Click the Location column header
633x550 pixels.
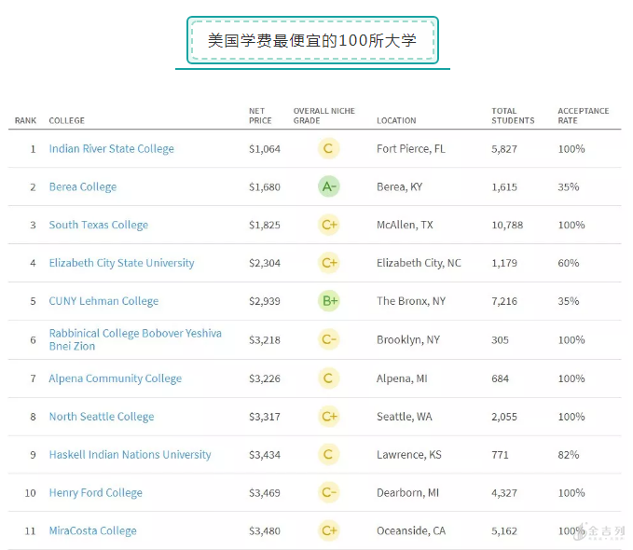[x=396, y=120]
